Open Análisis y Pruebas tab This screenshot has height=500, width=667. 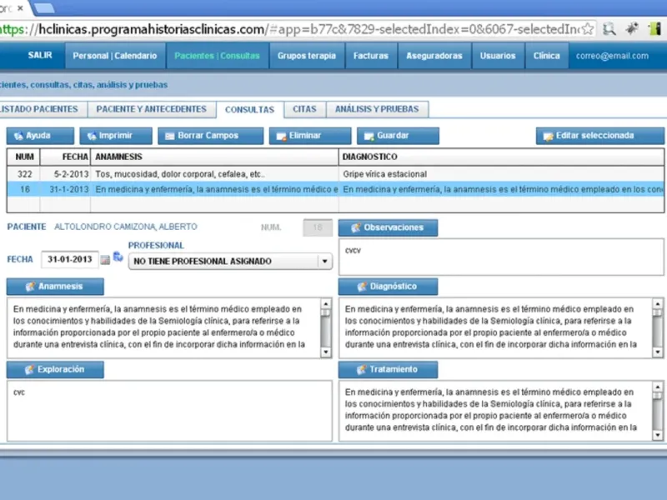[x=377, y=109]
